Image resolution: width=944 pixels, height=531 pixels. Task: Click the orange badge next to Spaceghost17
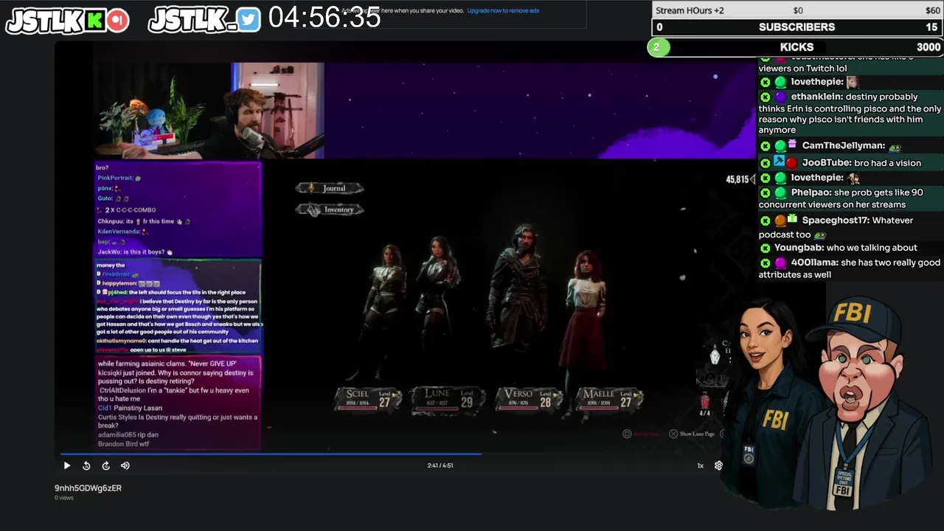pos(780,221)
